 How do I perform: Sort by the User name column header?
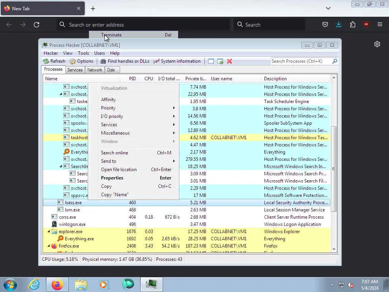point(235,79)
